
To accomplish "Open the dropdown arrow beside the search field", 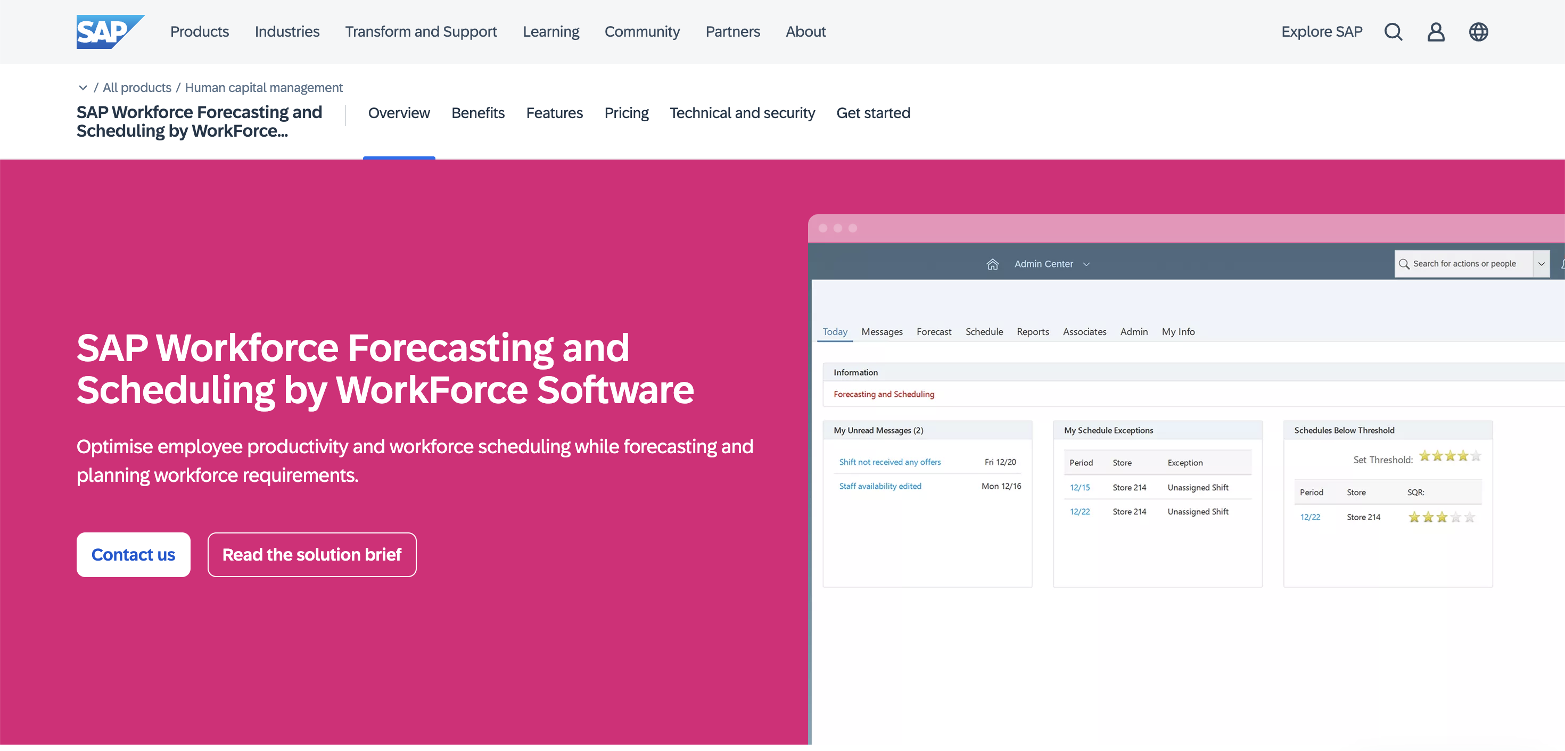I will coord(1542,263).
